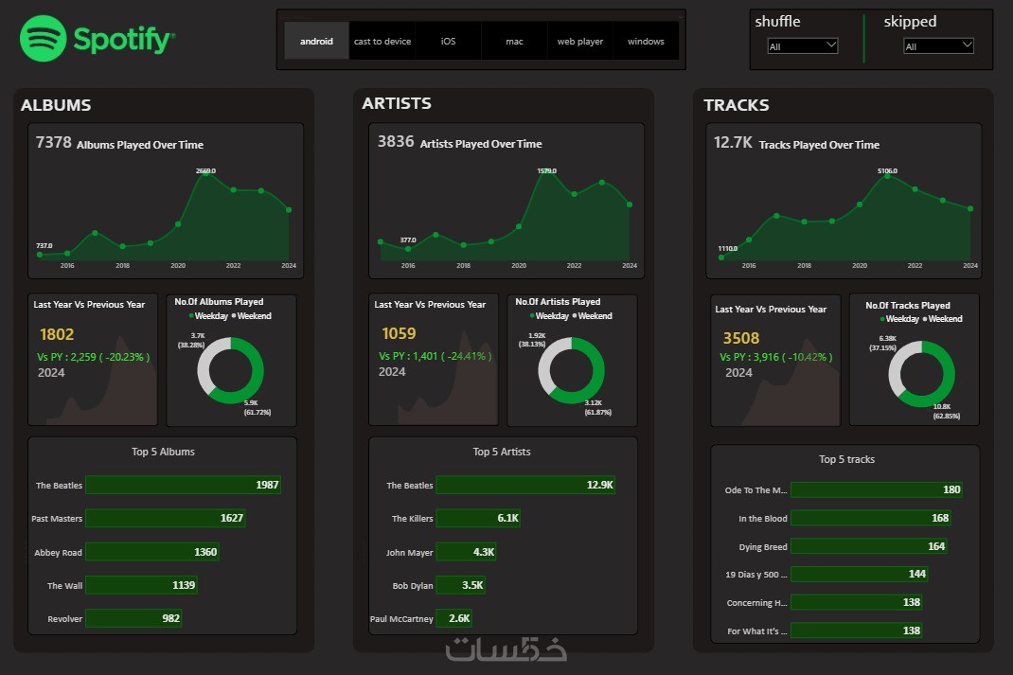Open the shuffle dropdown
Image resolution: width=1013 pixels, height=675 pixels.
click(x=803, y=45)
